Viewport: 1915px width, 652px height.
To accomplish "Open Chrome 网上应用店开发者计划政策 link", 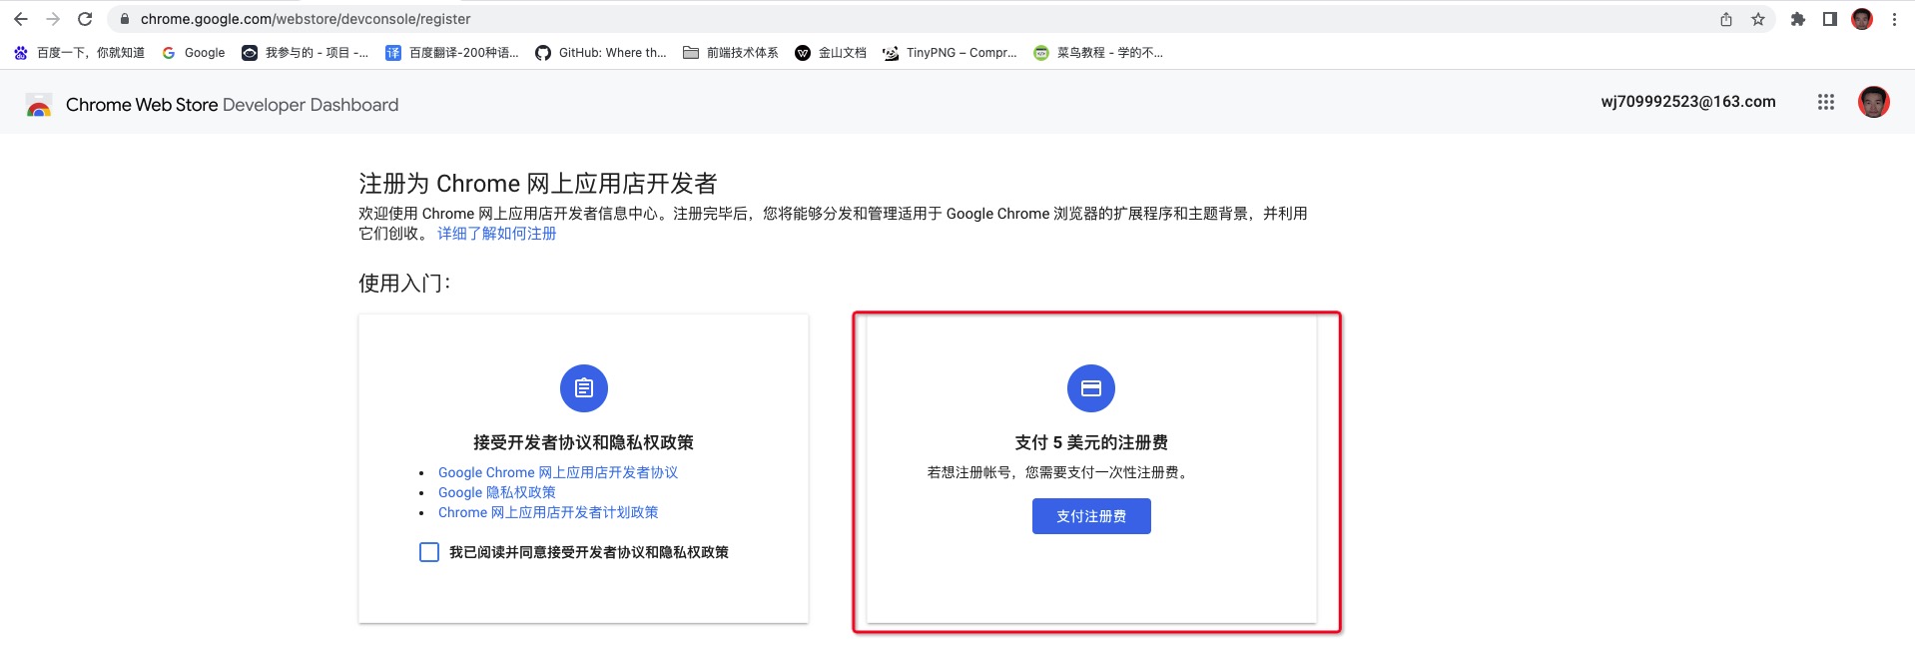I will (547, 512).
